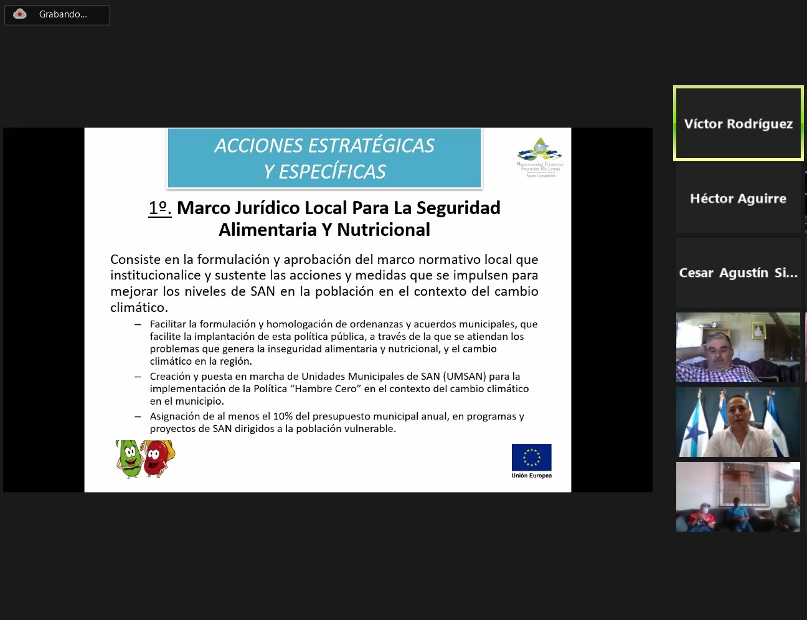Select video tile of man in checked shirt
Viewport: 807px width, 620px height.
[738, 347]
